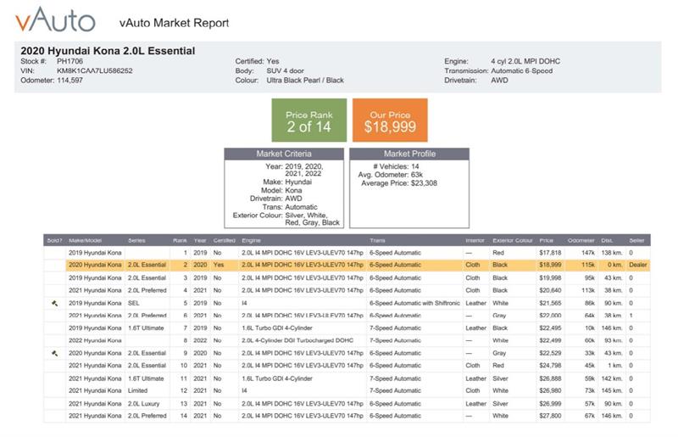678x437 pixels.
Task: Sort by the Seller column header
Action: pos(636,240)
